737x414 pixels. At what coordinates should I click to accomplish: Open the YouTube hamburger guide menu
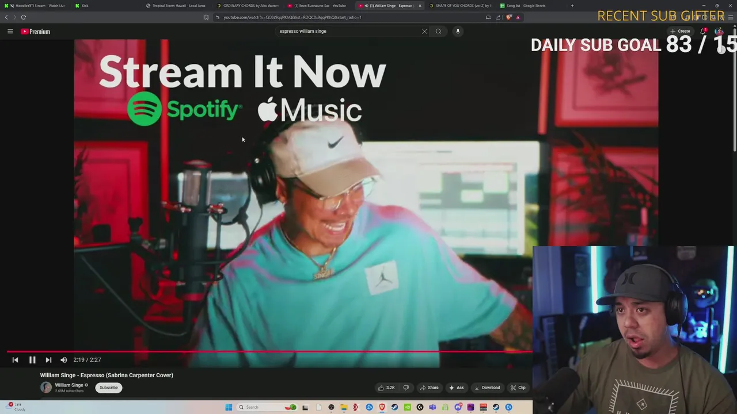(10, 31)
